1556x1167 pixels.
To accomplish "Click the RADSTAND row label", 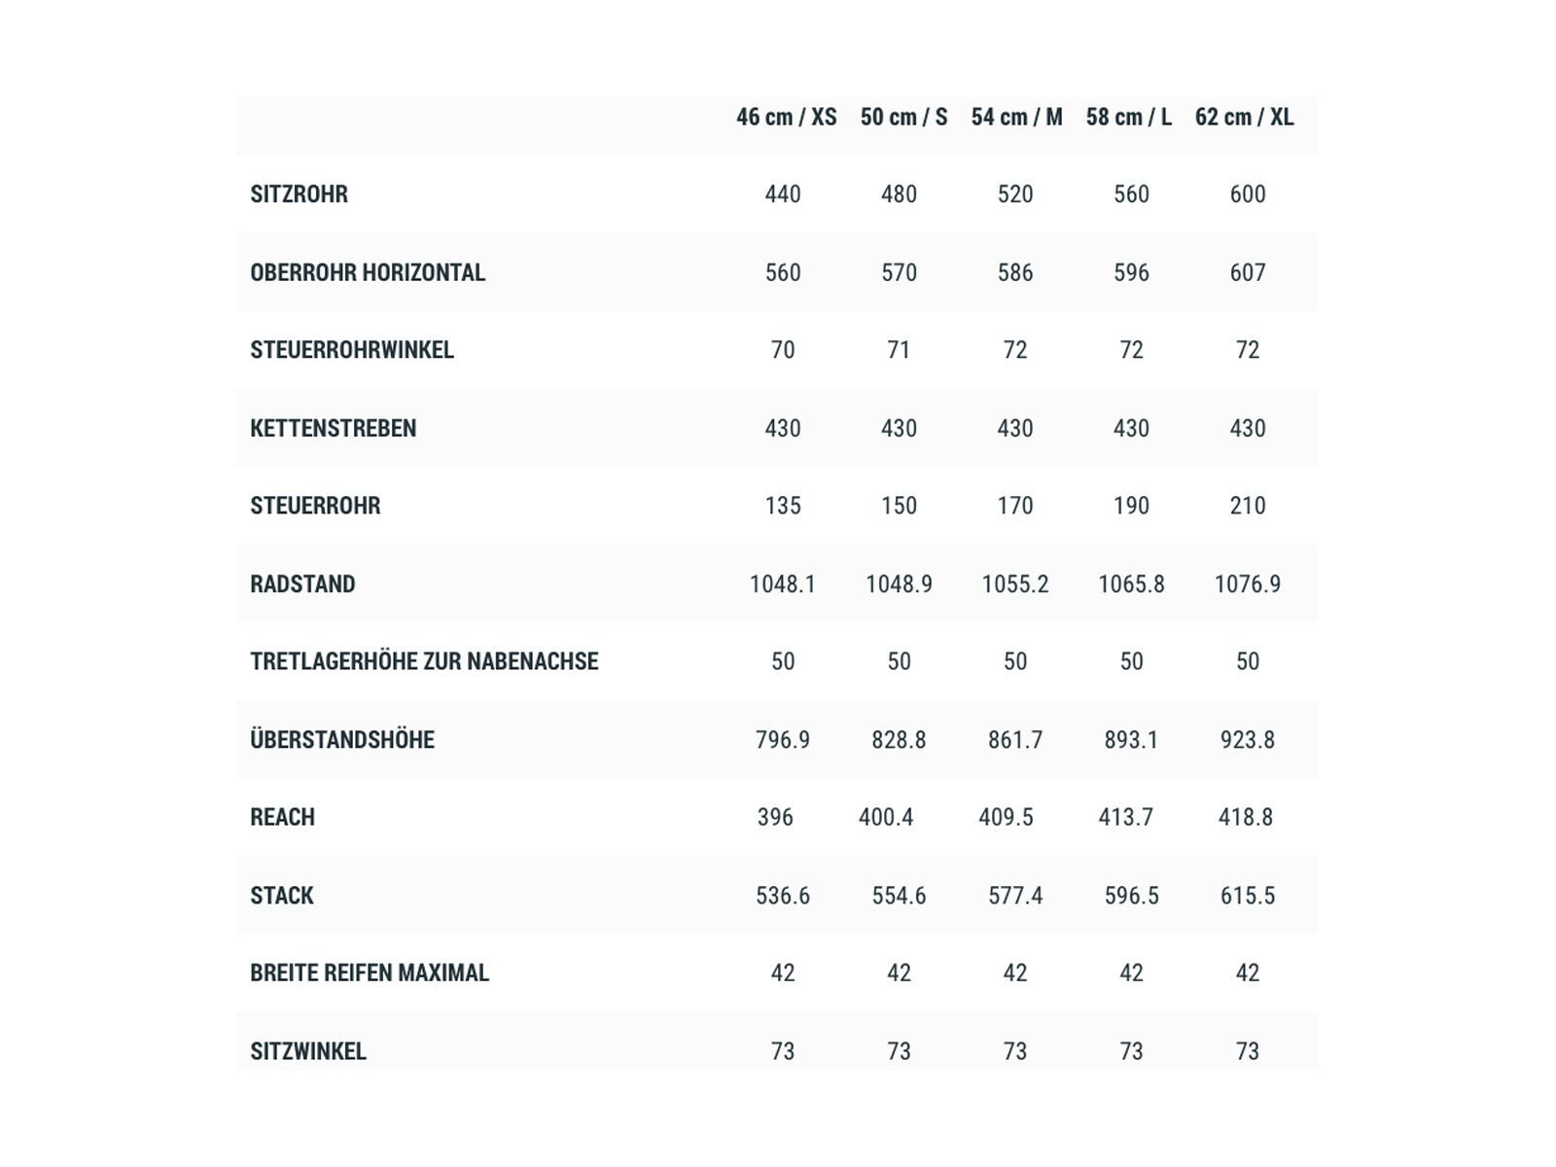I will coord(302,584).
